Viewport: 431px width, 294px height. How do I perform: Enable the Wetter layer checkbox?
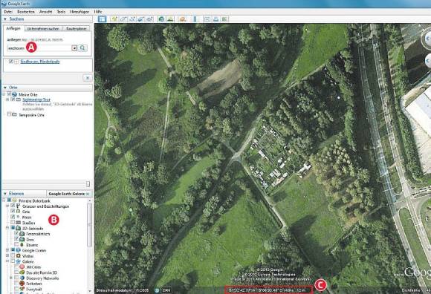tap(13, 255)
